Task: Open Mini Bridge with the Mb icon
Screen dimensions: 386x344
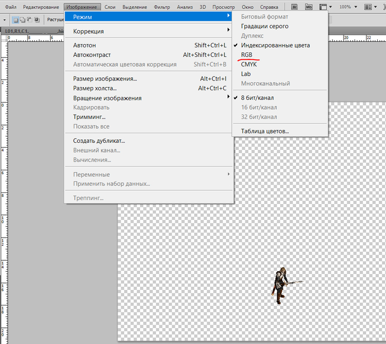Action: 308,7
